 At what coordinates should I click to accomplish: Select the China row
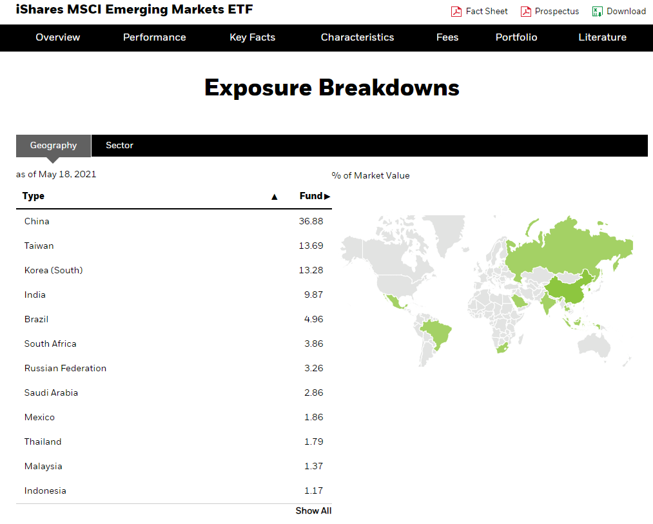point(173,221)
